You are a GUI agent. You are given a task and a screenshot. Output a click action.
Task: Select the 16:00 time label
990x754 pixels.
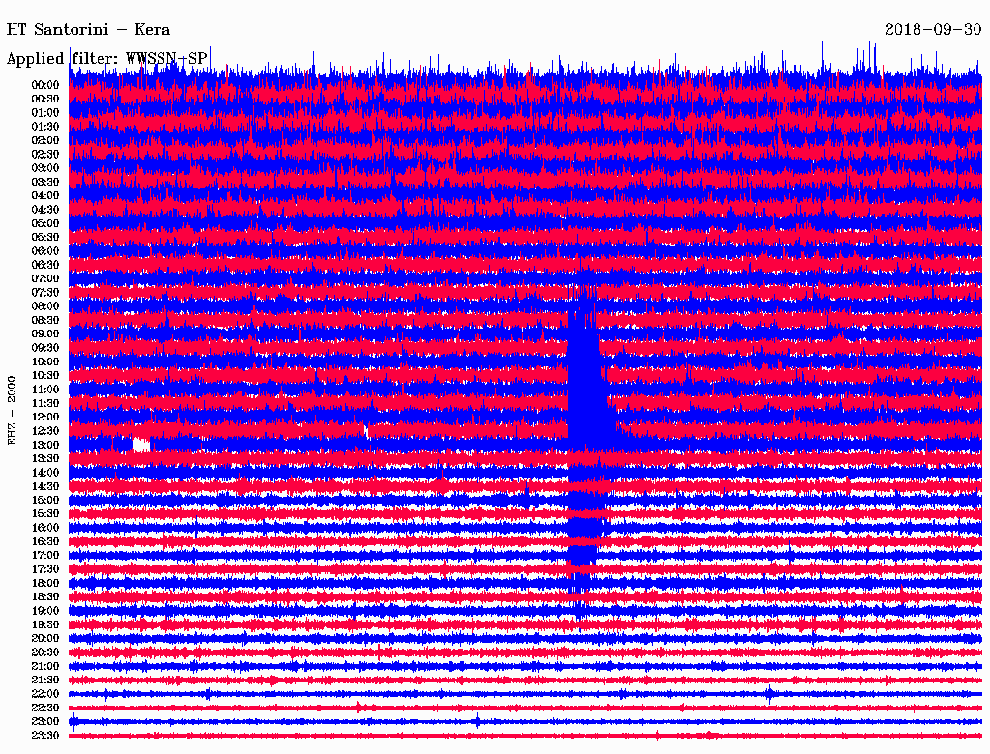click(45, 528)
